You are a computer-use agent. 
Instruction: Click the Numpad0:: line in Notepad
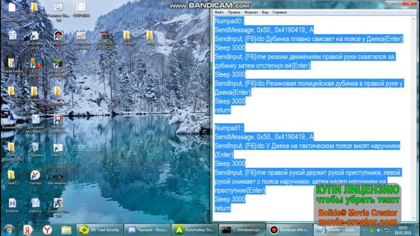tap(229, 21)
